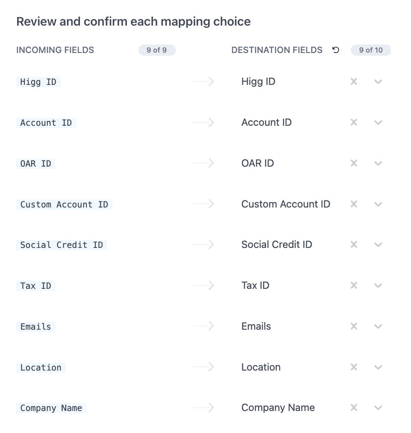Expand the Tax ID destination options
This screenshot has height=433, width=411.
pyautogui.click(x=378, y=286)
